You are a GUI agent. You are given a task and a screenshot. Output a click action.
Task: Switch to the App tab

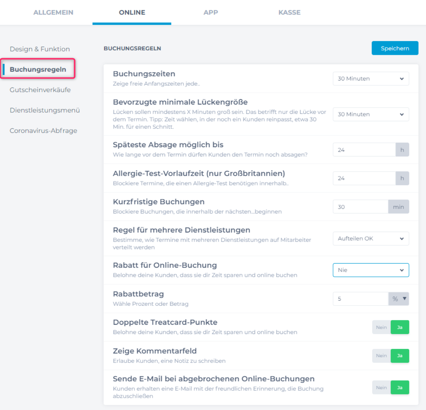(x=210, y=12)
